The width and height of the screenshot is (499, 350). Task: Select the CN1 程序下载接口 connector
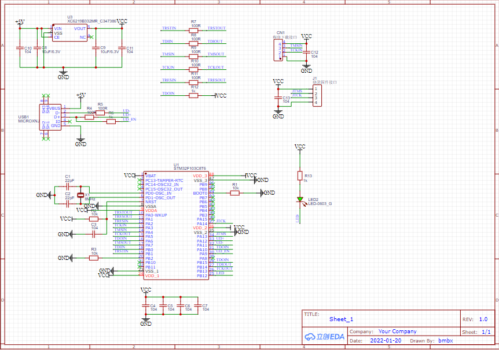pos(278,49)
